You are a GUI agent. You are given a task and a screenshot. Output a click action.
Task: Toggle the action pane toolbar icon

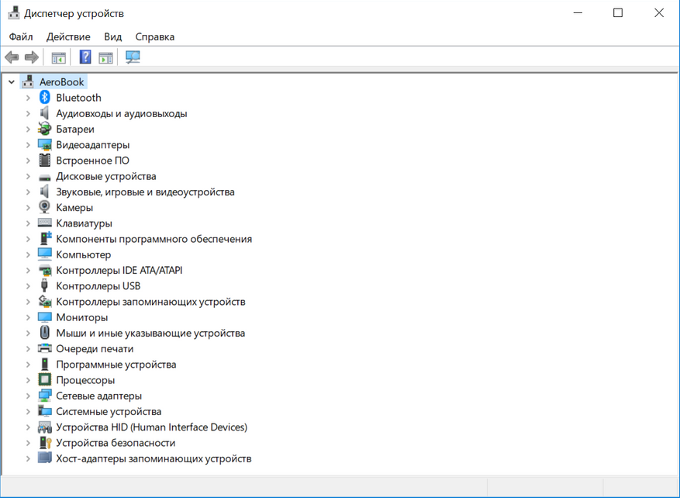[x=105, y=57]
